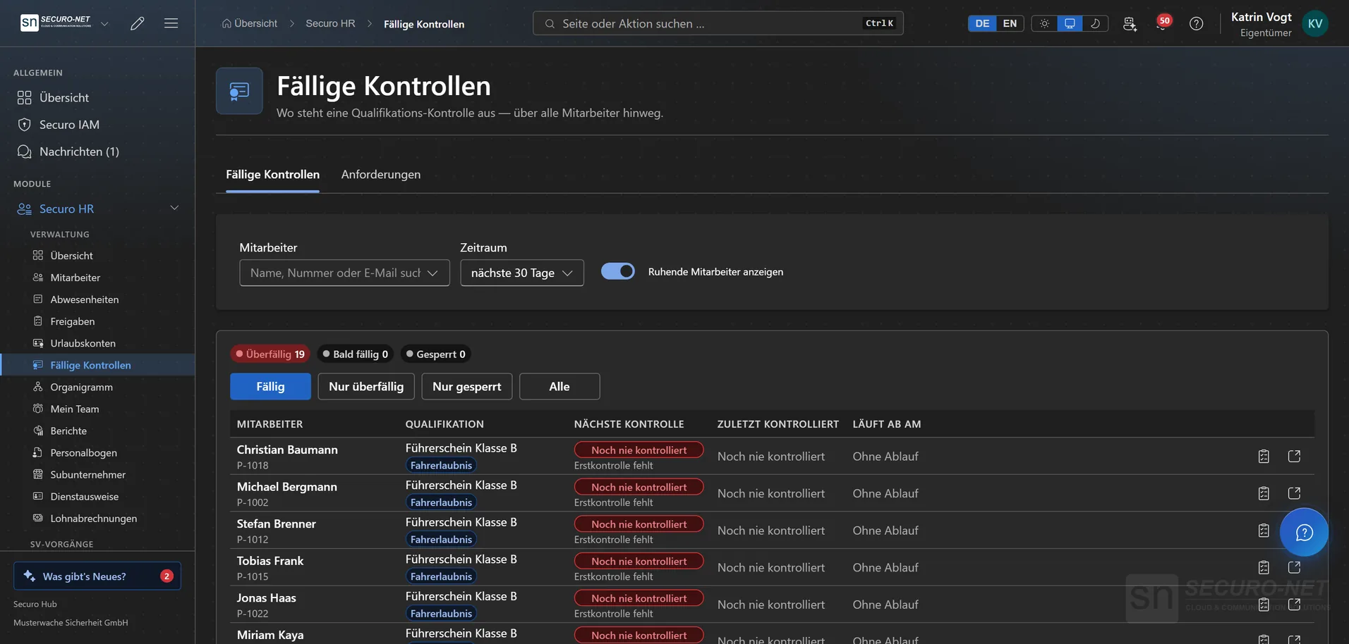This screenshot has width=1349, height=644.
Task: Switch to the Anforderungen tab
Action: tap(381, 174)
